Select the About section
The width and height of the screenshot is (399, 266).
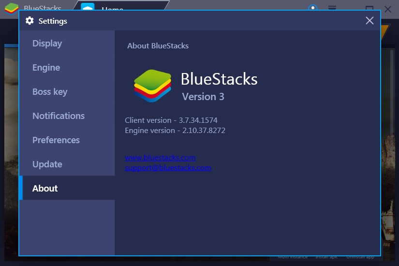[x=45, y=189]
